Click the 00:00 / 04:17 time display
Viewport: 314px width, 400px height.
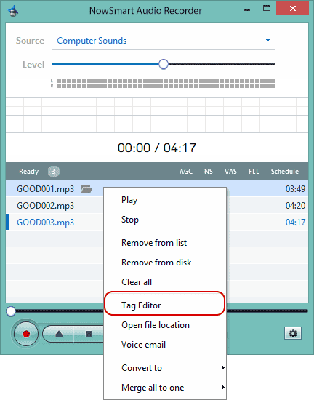157,148
